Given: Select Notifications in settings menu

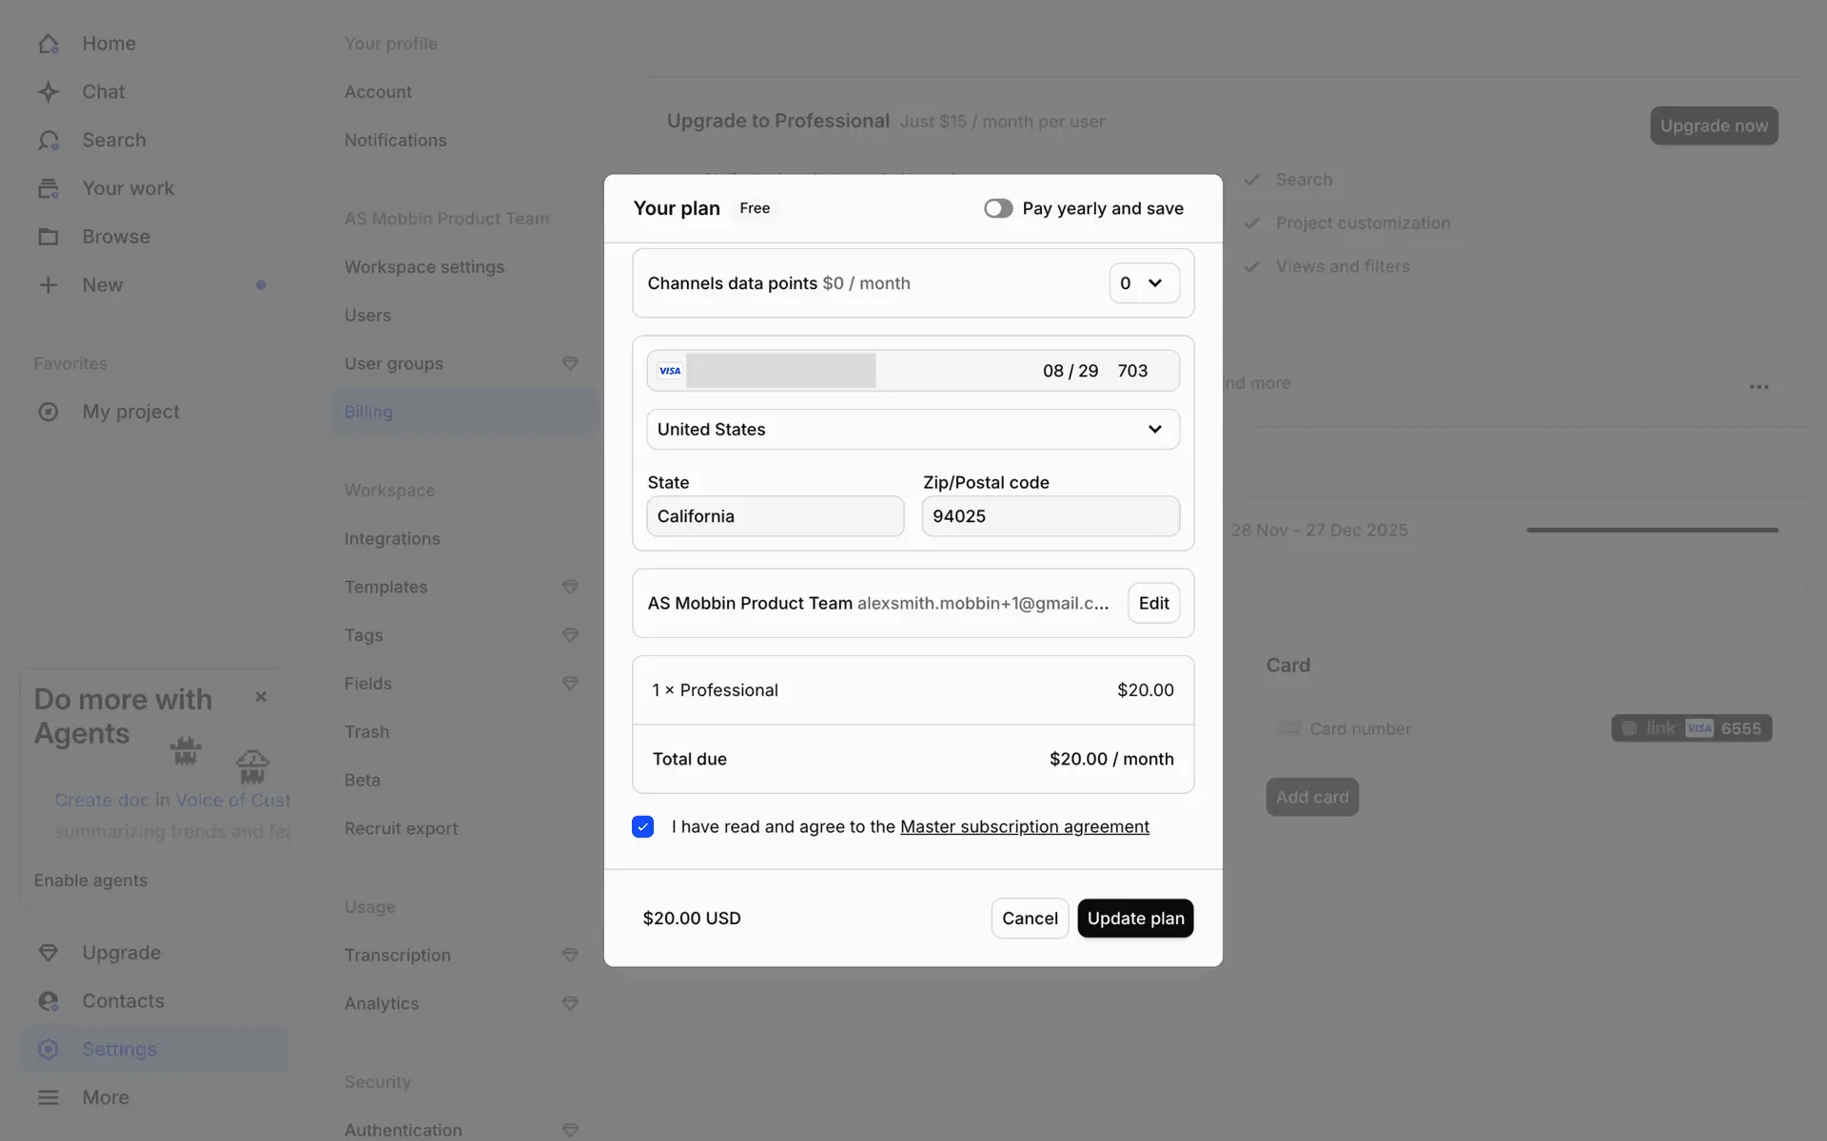Looking at the screenshot, I should [395, 141].
